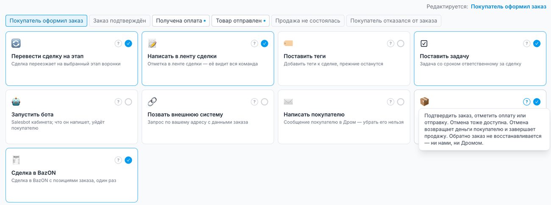Show help hint for 'Запустить бота'
Image resolution: width=551 pixels, height=205 pixels.
(118, 101)
